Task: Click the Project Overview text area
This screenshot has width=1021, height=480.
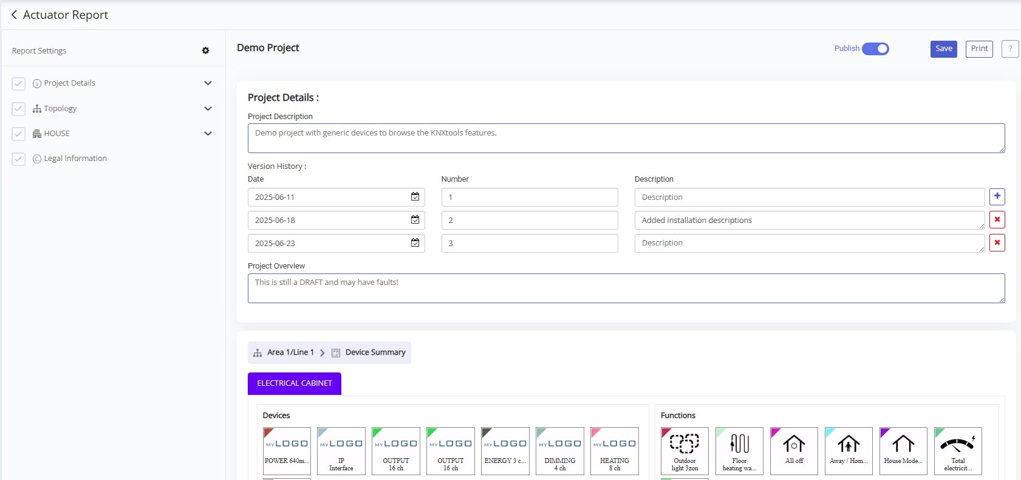Action: tap(626, 288)
